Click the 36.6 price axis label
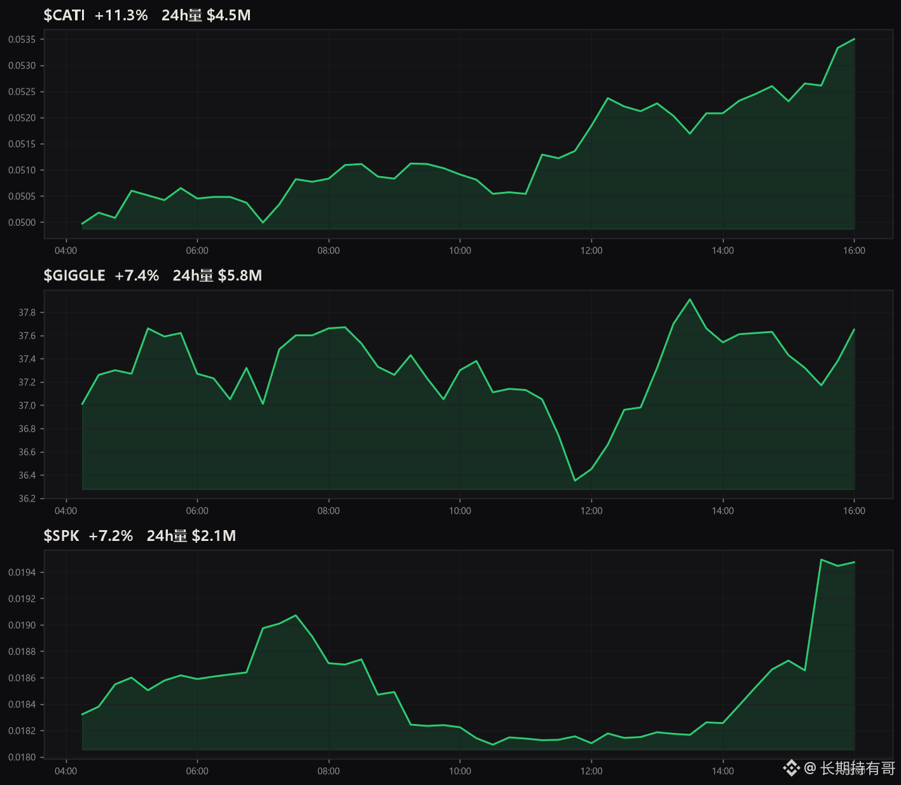 (27, 452)
